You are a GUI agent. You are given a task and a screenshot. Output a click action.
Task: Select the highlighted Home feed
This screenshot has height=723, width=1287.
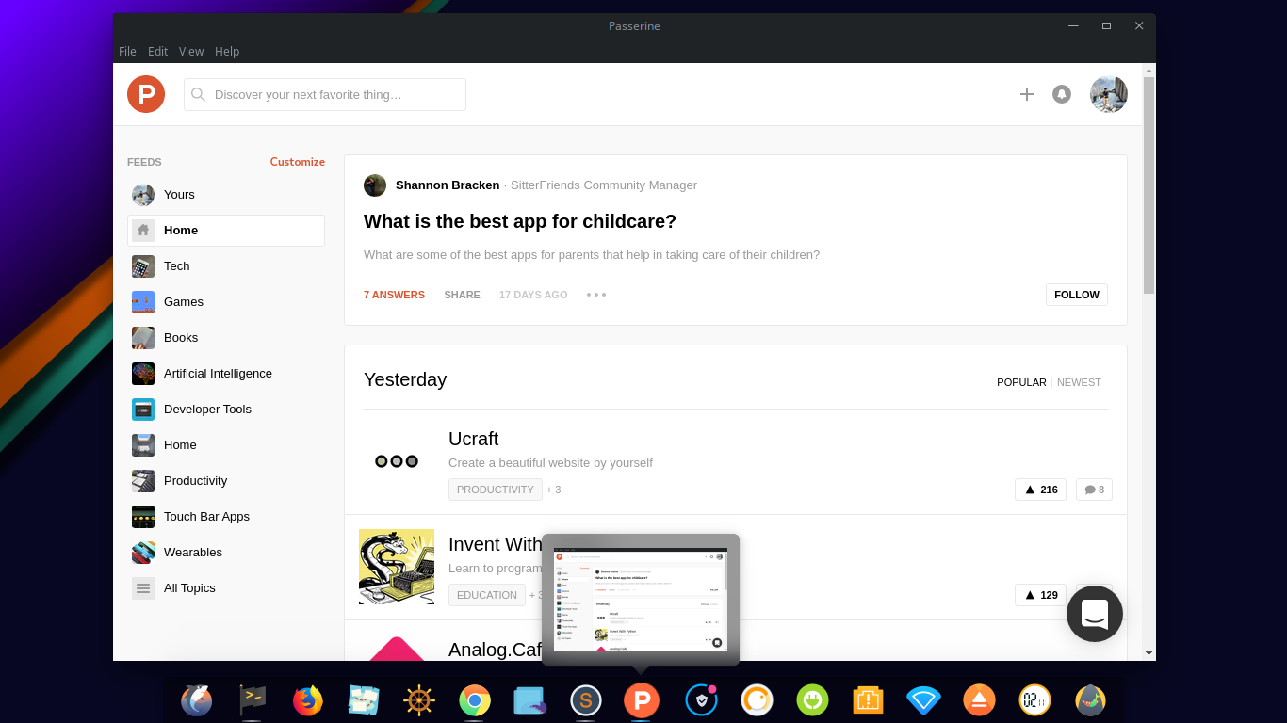tap(226, 231)
